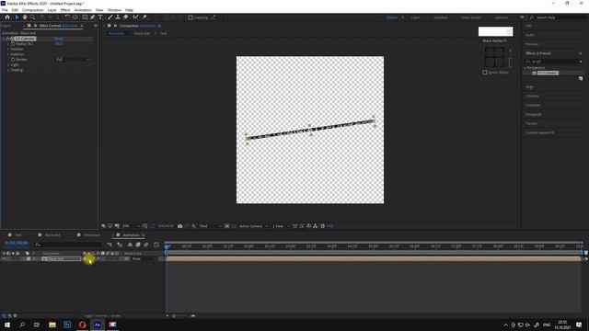Select the Rectangle shape tool
Viewport: 589px width, 331px height.
point(85,17)
